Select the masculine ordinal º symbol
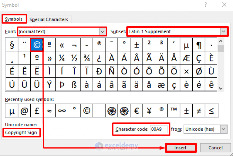The width and height of the screenshot is (233, 156). point(37,58)
